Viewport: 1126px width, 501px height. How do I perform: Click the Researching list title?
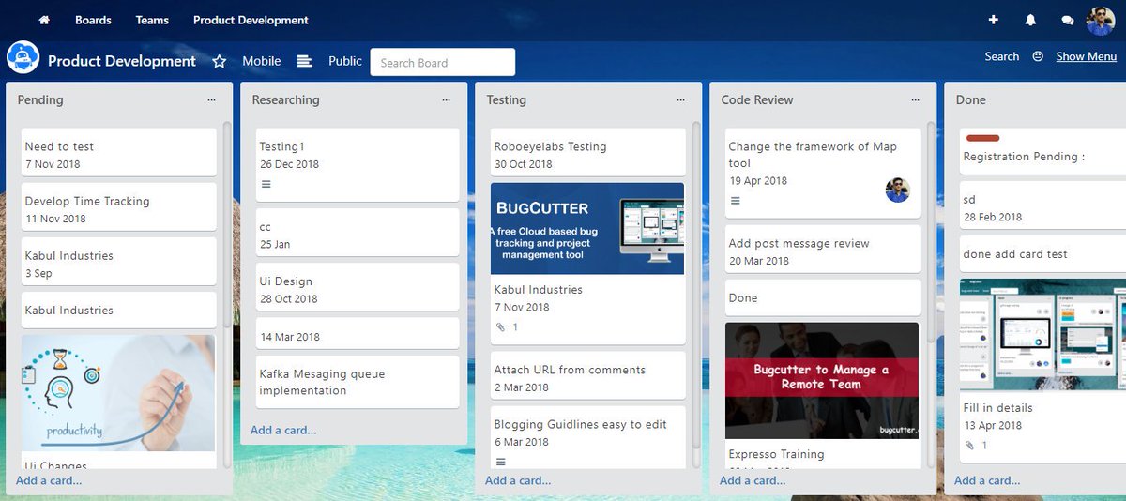tap(285, 99)
